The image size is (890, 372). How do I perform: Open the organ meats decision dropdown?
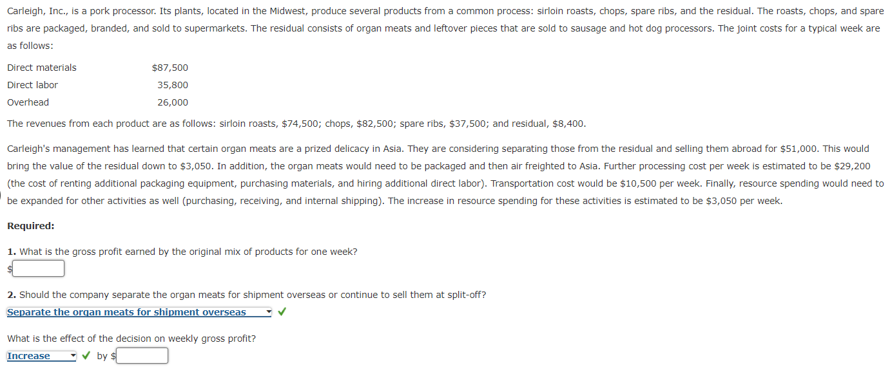(137, 312)
